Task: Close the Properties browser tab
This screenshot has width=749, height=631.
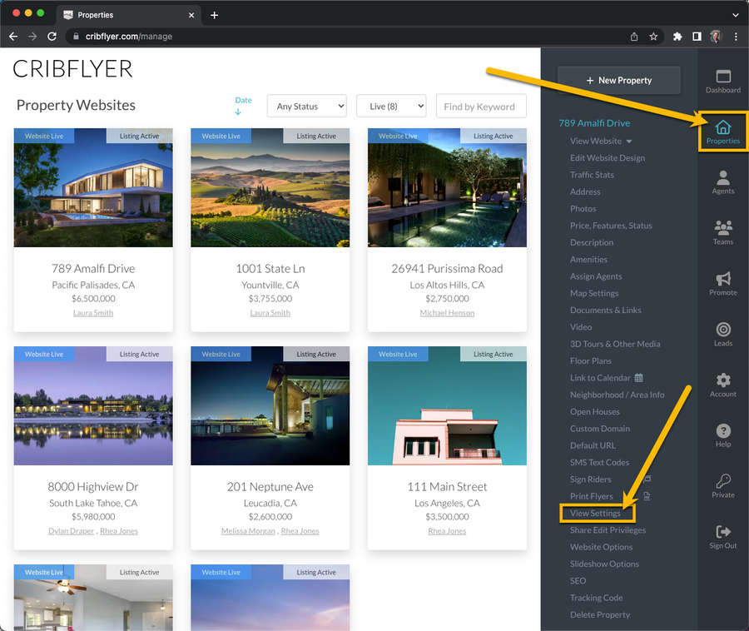Action: click(x=191, y=15)
